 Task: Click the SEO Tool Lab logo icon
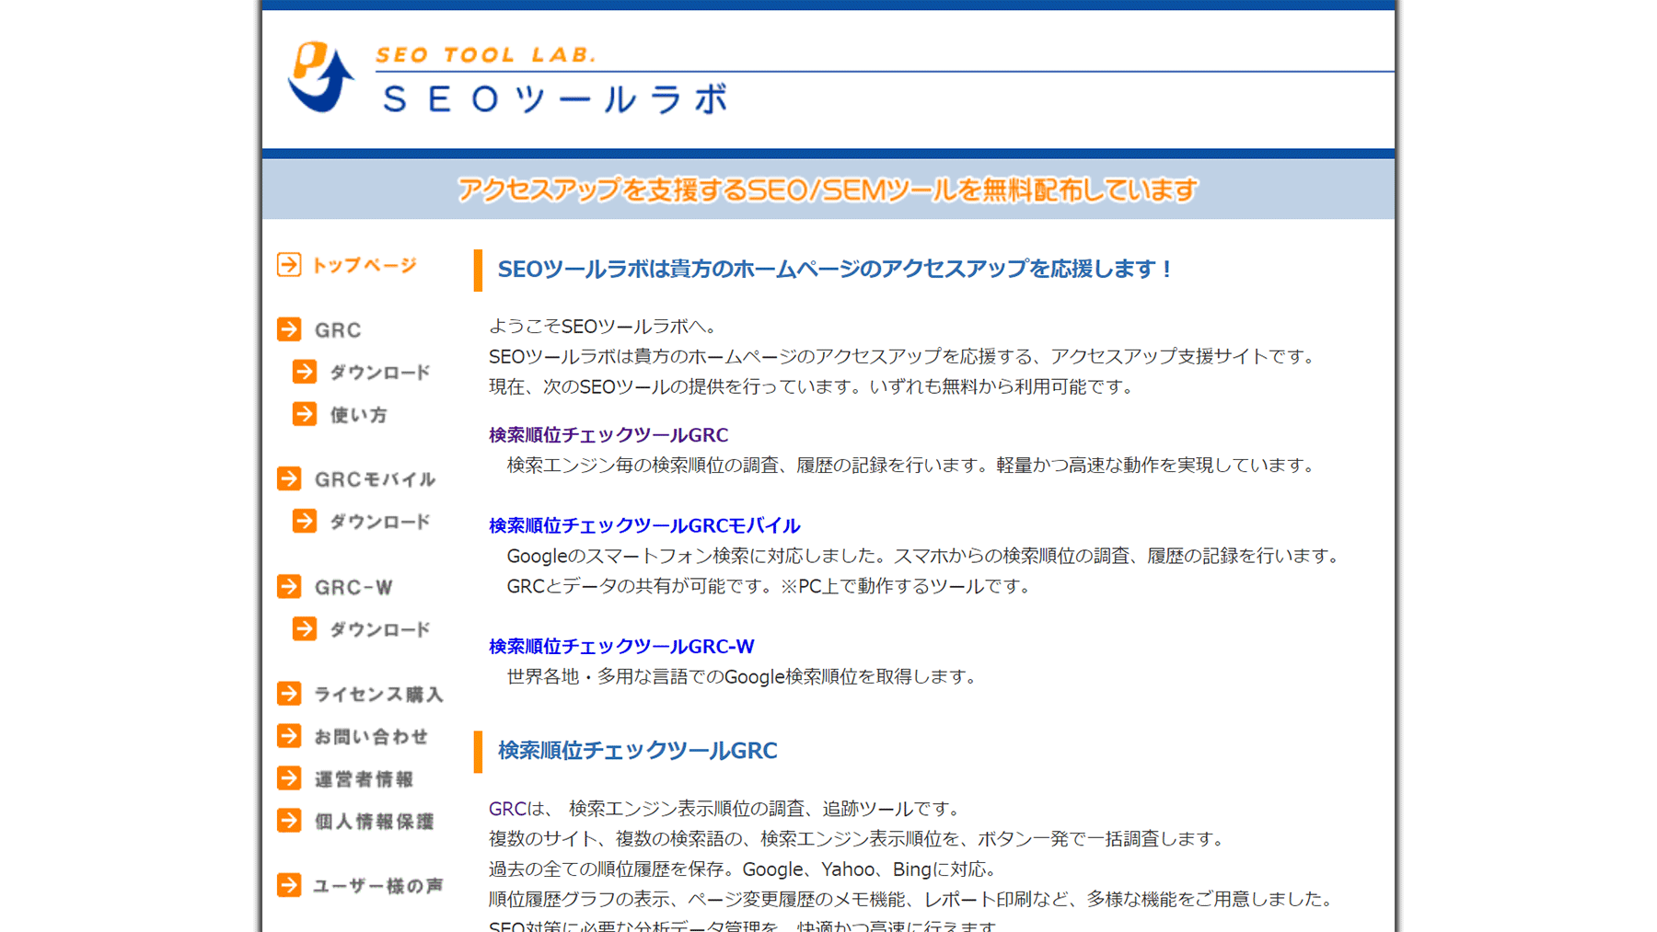pos(320,77)
